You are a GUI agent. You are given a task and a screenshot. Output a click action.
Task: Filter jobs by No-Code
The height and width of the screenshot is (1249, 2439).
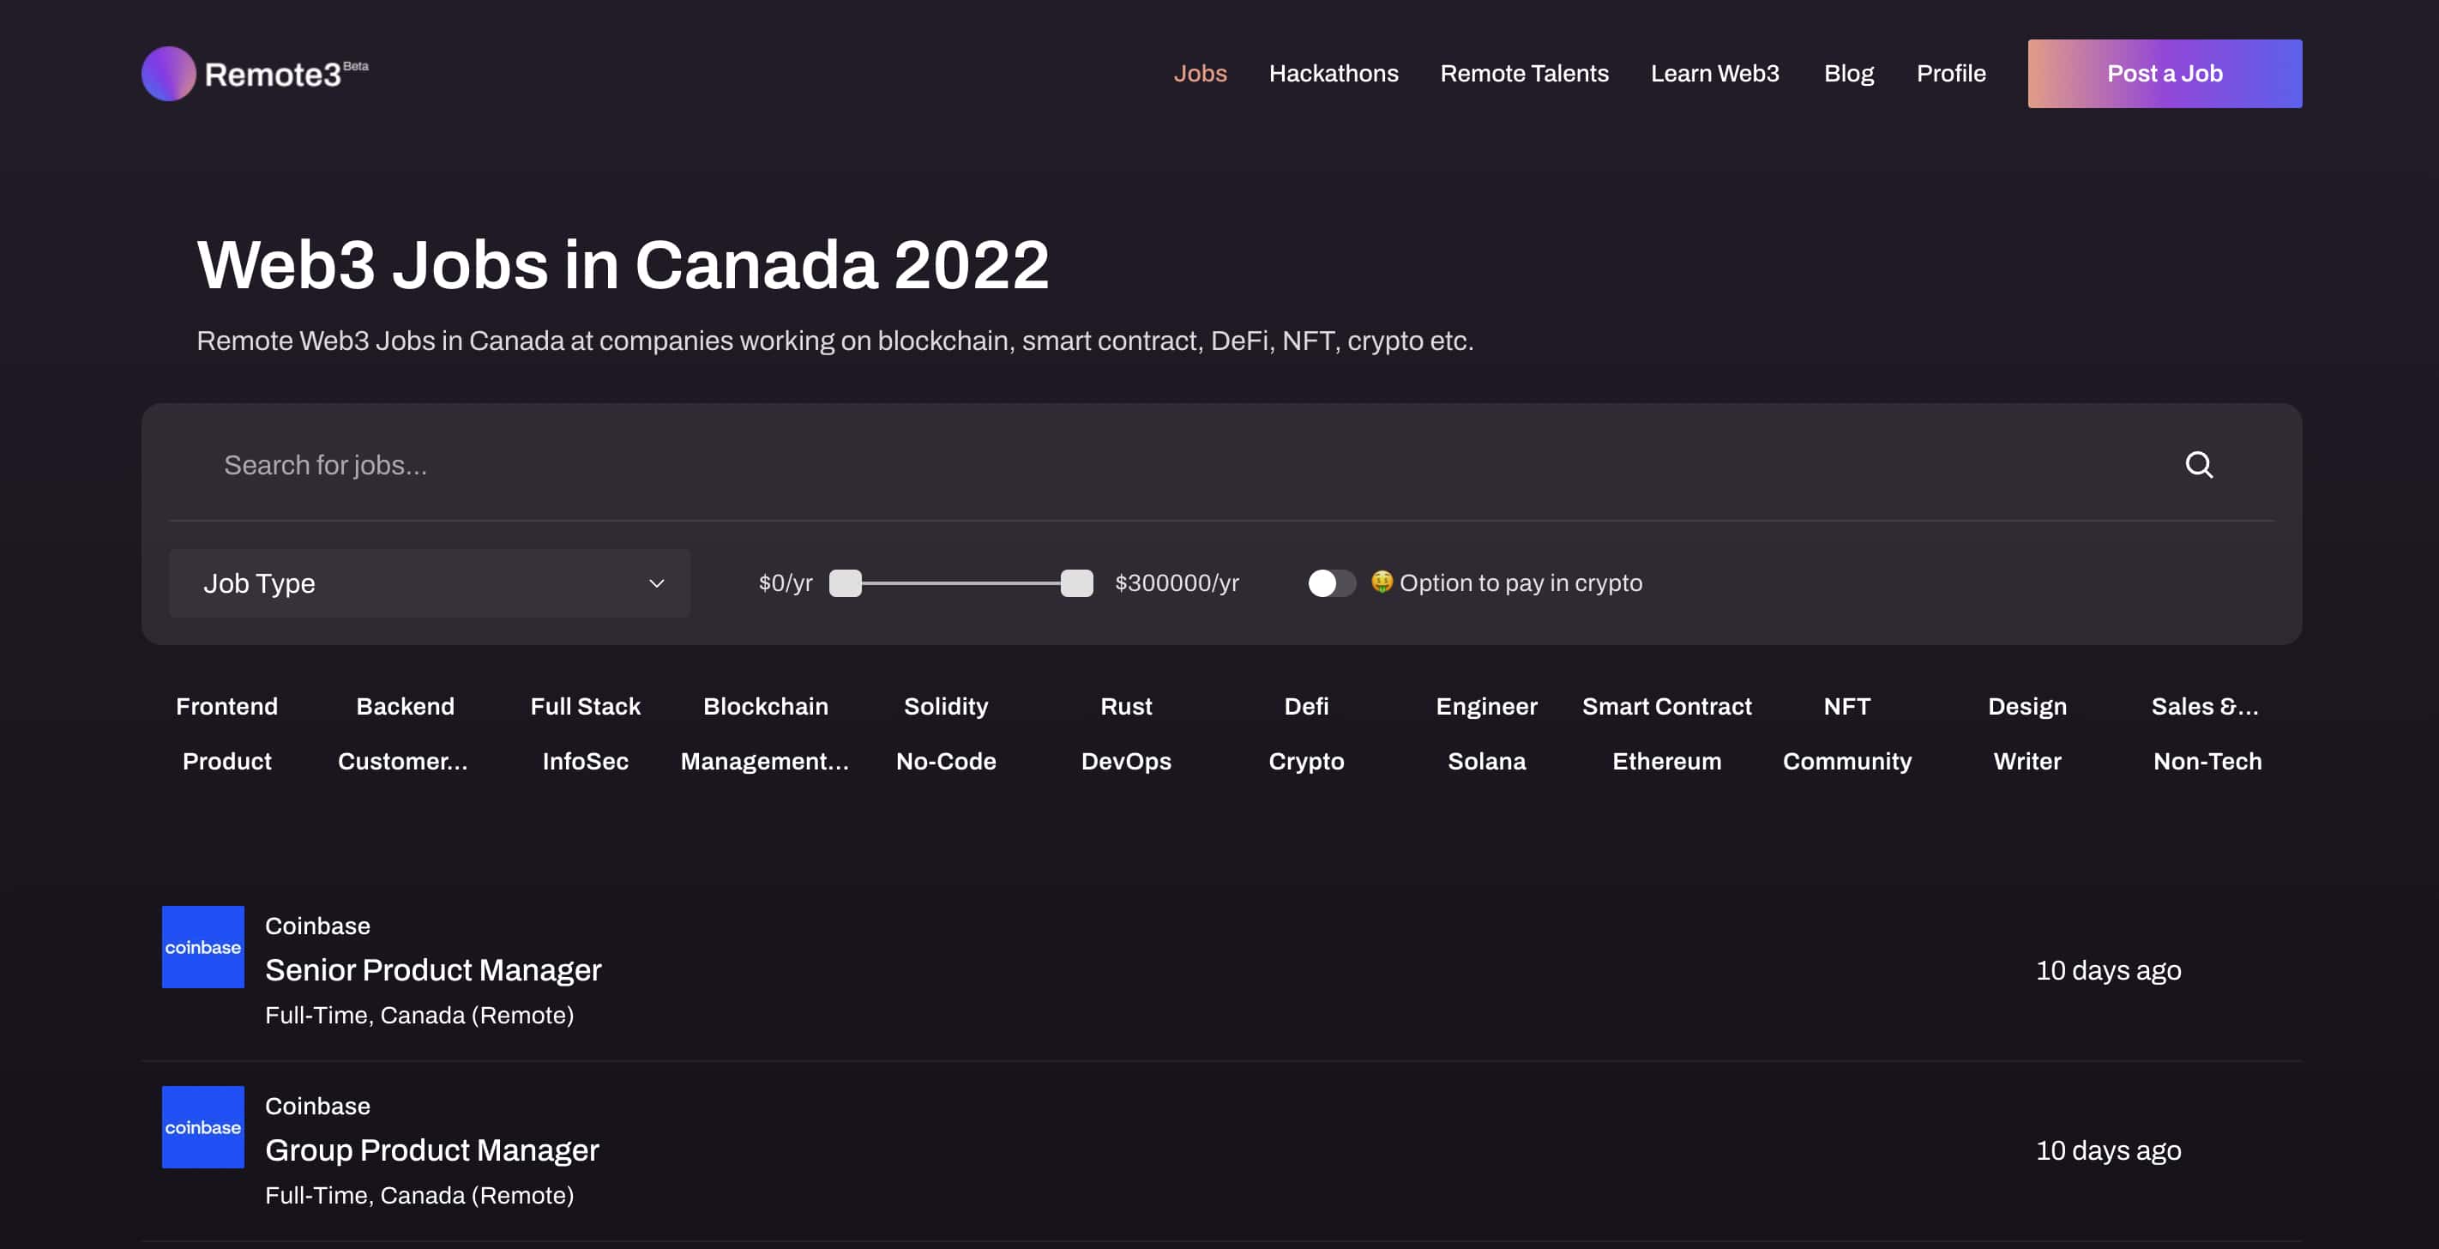tap(945, 762)
